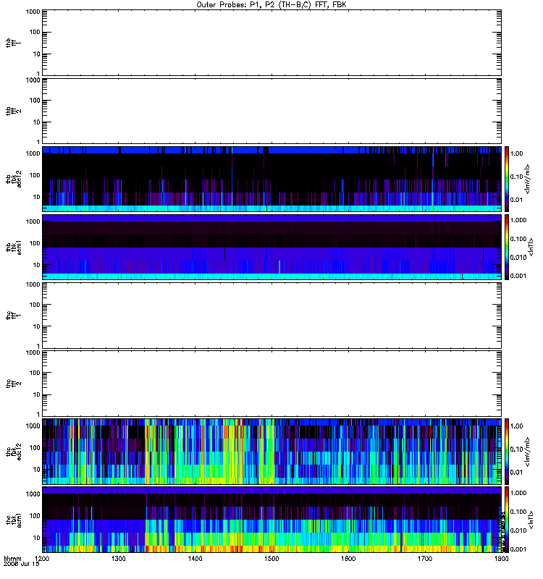Image resolution: width=543 pixels, height=579 pixels.
Task: Select the empty thc fff 1 panel
Action: point(271,316)
